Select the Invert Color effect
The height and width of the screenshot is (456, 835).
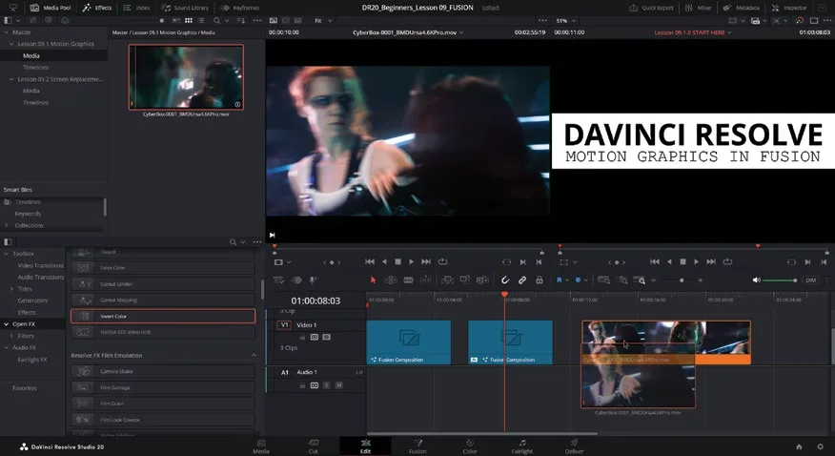pos(163,316)
